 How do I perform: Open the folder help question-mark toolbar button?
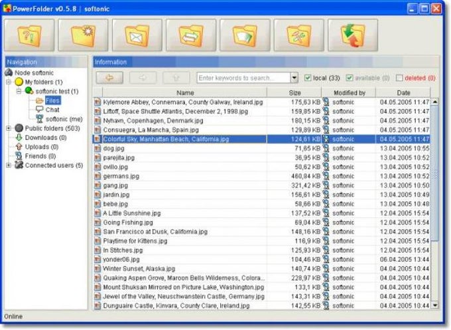(x=29, y=35)
